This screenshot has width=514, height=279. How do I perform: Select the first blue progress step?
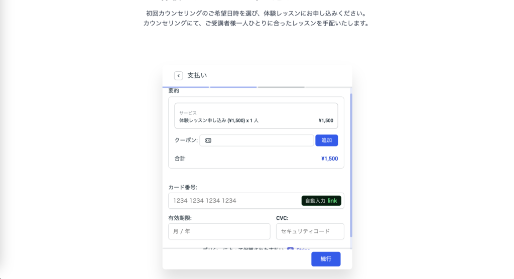click(x=186, y=87)
